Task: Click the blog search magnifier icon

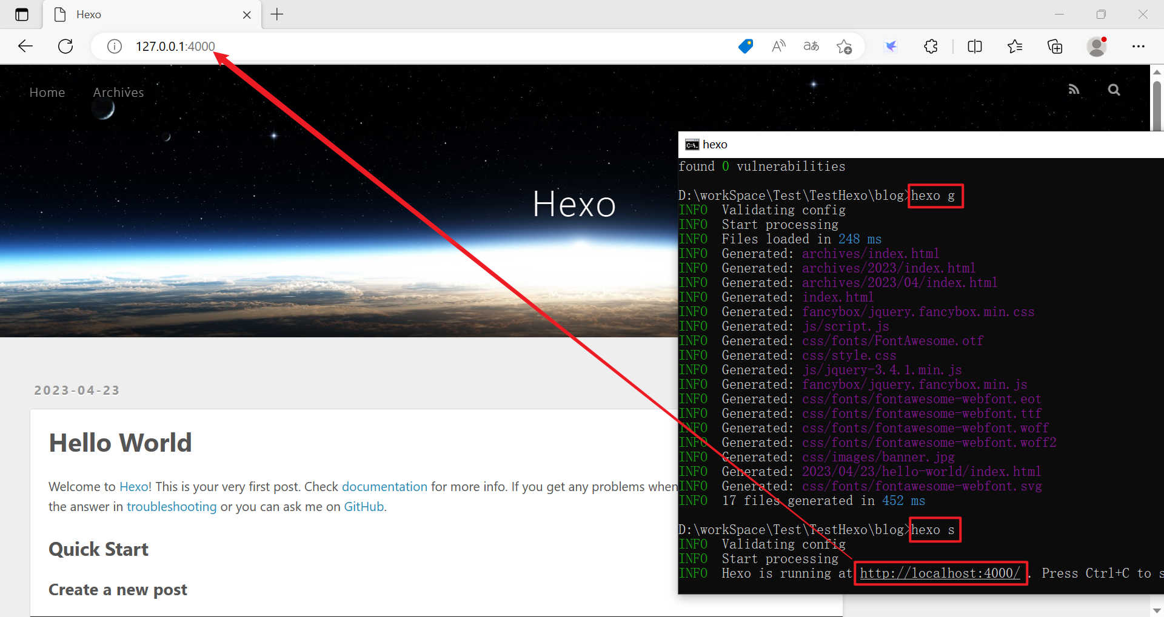Action: 1114,90
